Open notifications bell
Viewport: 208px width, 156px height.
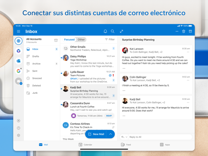pos(106,31)
